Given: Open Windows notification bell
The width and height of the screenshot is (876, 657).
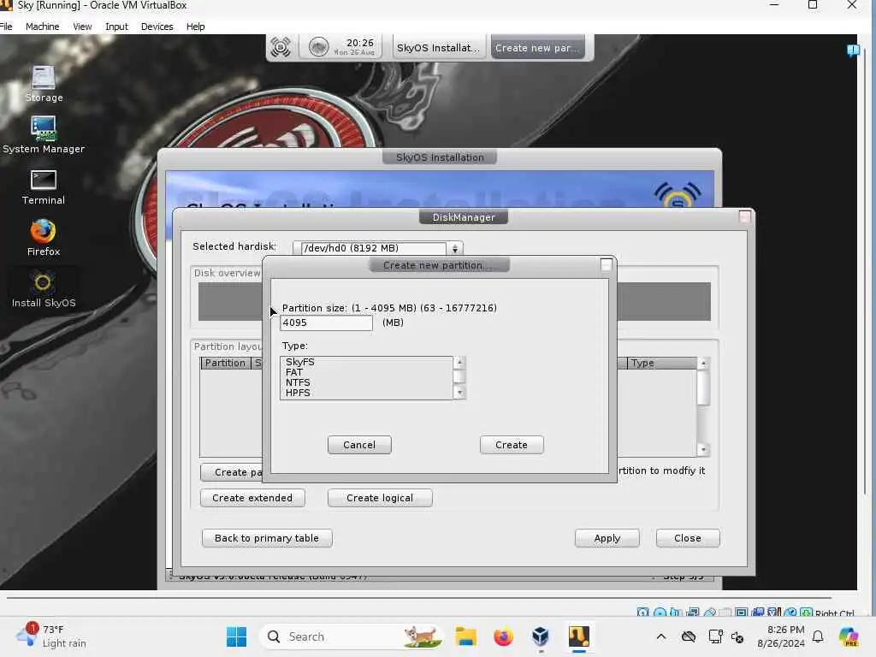Looking at the screenshot, I should pyautogui.click(x=818, y=636).
